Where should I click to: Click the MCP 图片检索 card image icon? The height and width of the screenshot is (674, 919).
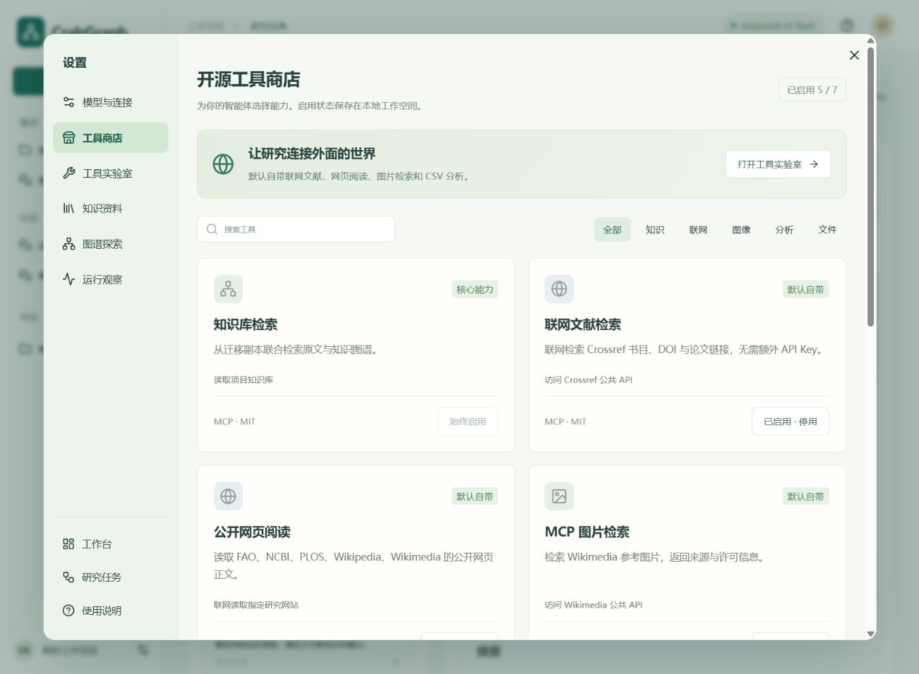(559, 496)
